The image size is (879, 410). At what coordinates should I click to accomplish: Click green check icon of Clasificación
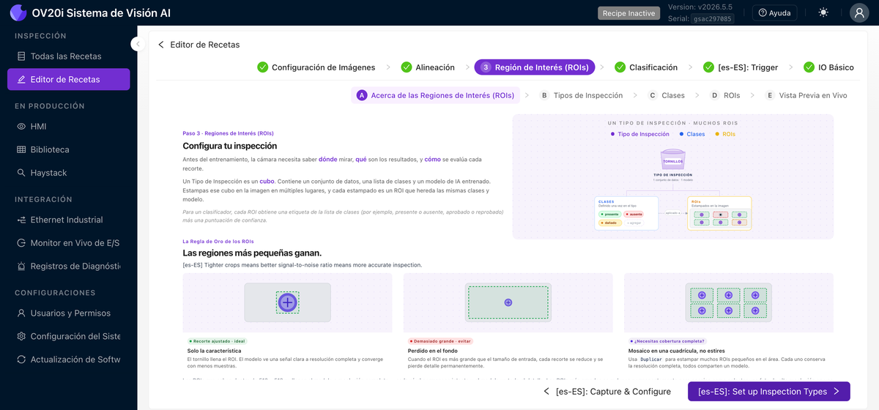620,67
